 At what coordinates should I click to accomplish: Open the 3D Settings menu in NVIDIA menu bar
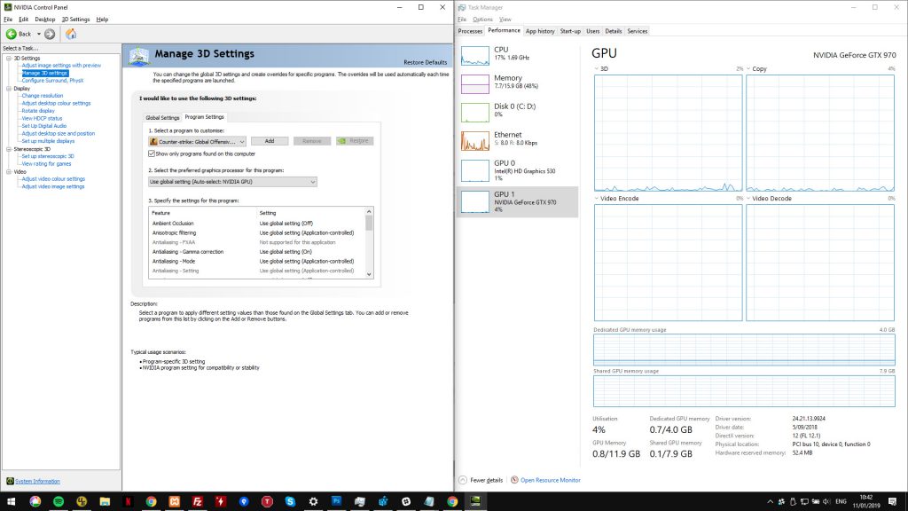[76, 20]
